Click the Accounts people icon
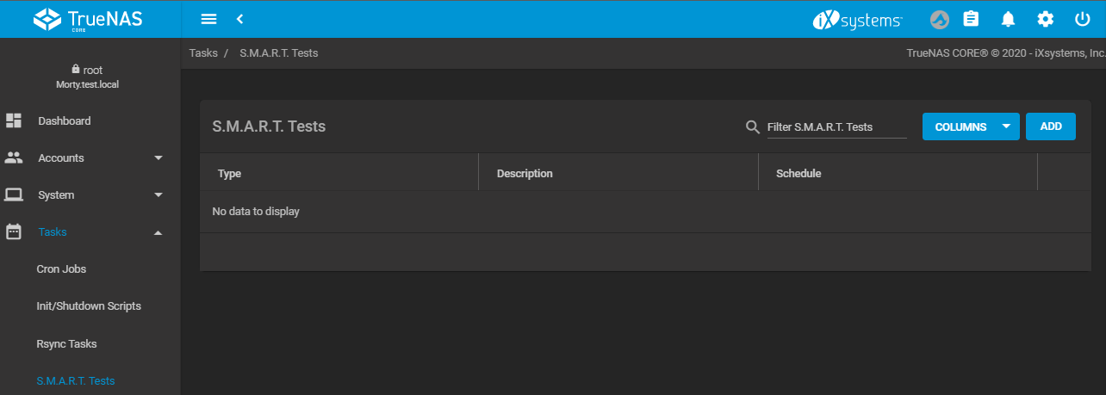Viewport: 1106px width, 395px height. coord(14,157)
